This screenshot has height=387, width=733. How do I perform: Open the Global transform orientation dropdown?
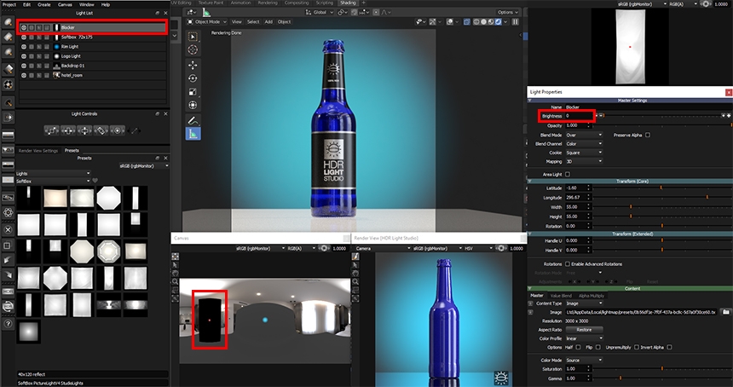pos(320,12)
